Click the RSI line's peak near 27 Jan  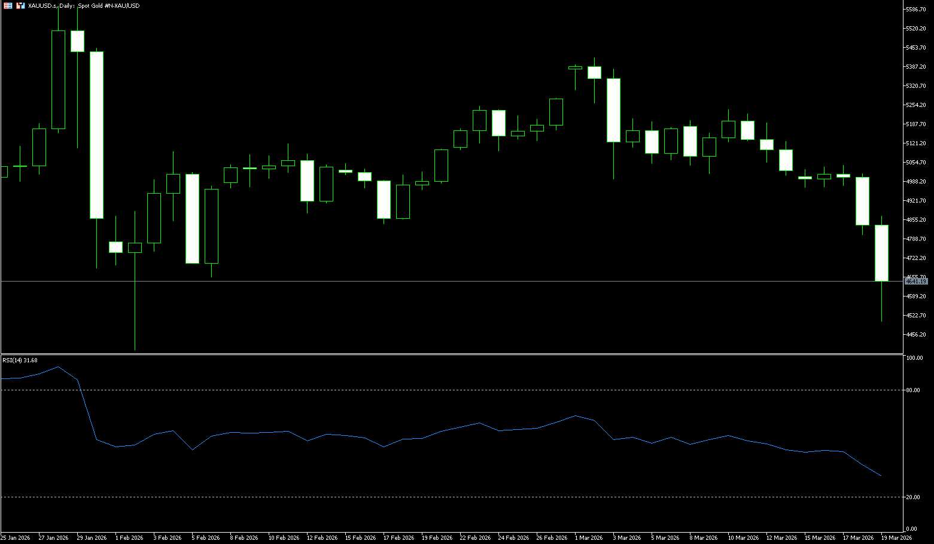[x=58, y=367]
